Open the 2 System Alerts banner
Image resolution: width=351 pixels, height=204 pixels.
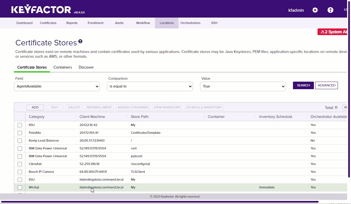click(x=332, y=32)
